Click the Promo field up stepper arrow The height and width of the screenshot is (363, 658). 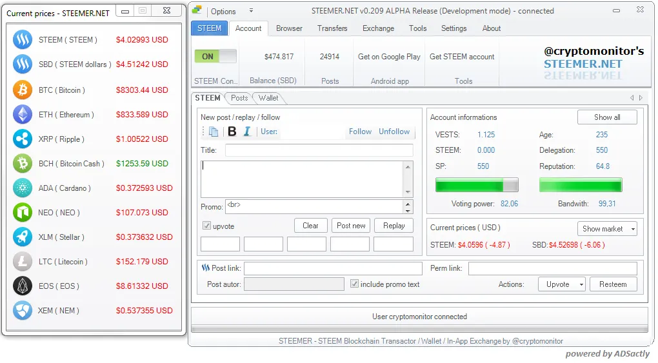pyautogui.click(x=408, y=204)
